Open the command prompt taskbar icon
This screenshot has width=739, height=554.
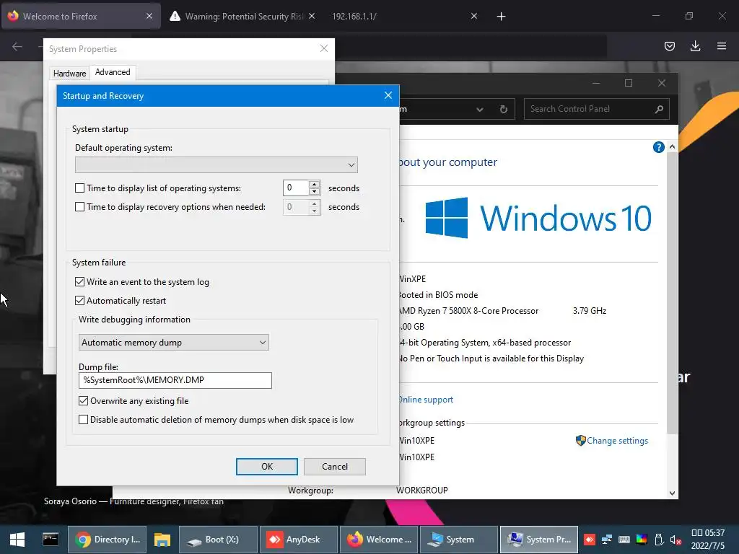tap(51, 540)
